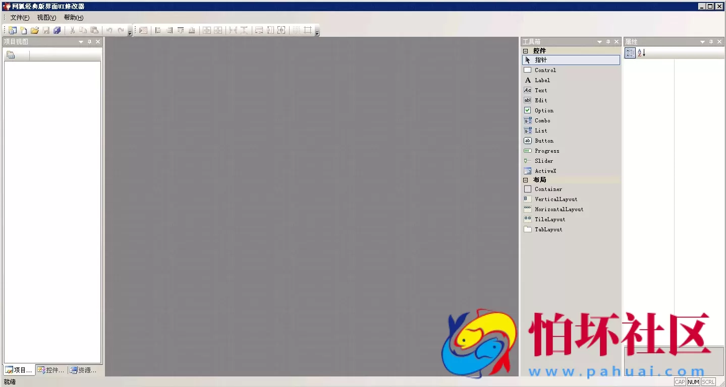Toggle pin on the 工具箱 panel
Viewport: 726px width, 387px height.
(608, 42)
